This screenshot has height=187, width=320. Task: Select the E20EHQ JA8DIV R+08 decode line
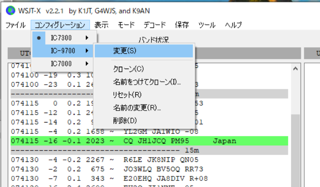point(149,178)
